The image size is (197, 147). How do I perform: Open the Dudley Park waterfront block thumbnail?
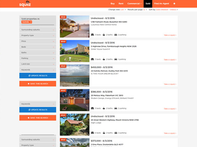[x=75, y=75]
